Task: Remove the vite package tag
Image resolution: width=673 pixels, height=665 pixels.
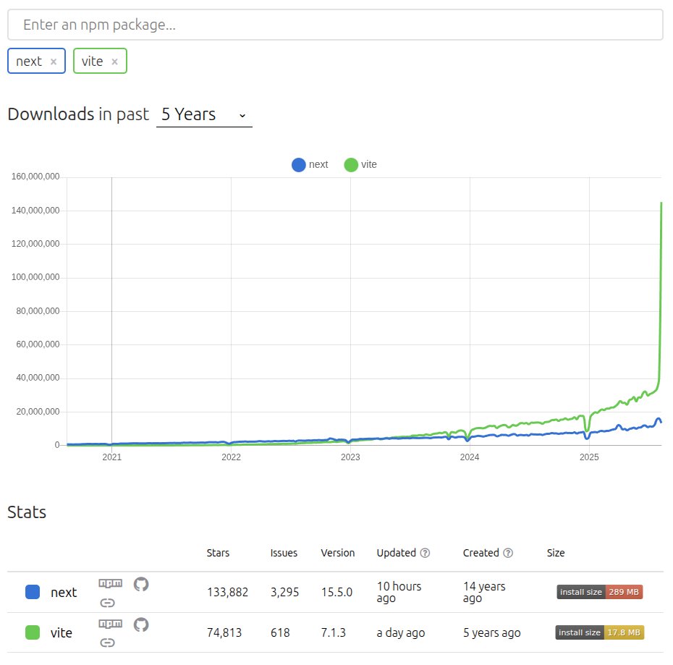Action: (x=113, y=61)
